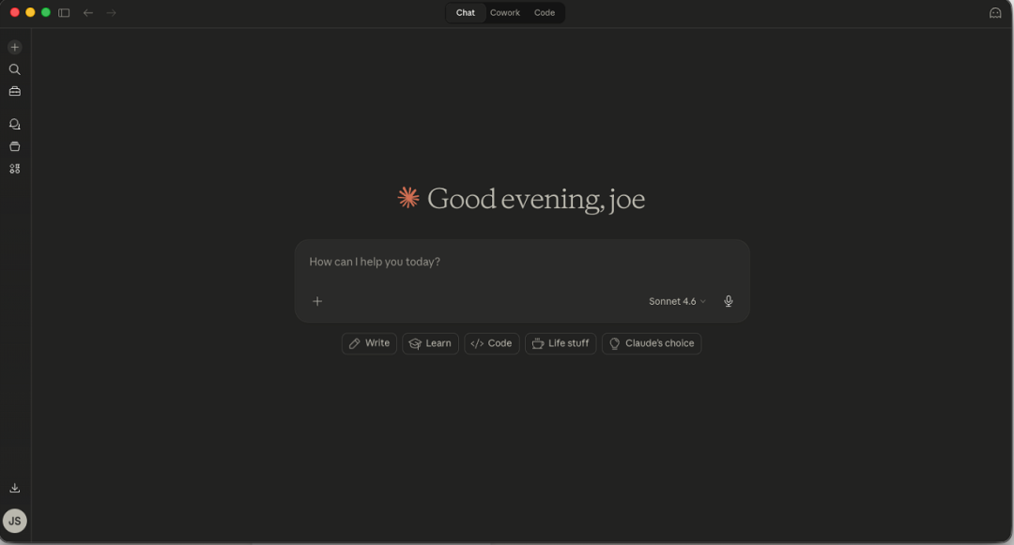
Task: Go forward with the right arrow
Action: click(111, 13)
